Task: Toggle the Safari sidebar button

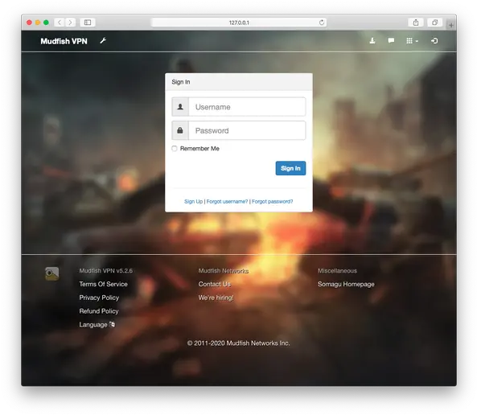Action: (x=88, y=23)
